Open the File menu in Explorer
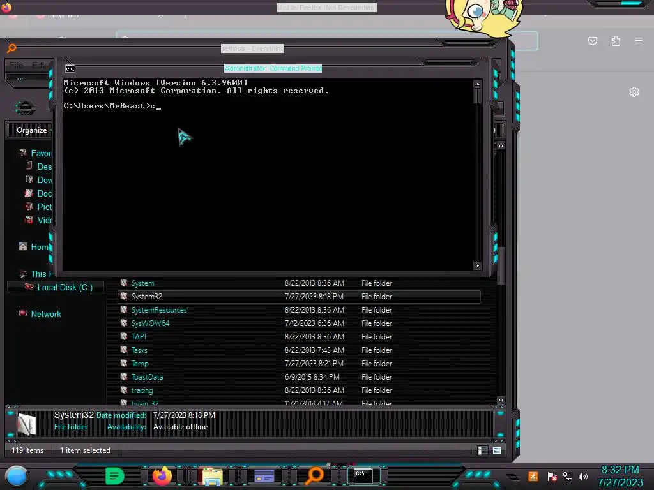This screenshot has height=490, width=654. [x=17, y=65]
